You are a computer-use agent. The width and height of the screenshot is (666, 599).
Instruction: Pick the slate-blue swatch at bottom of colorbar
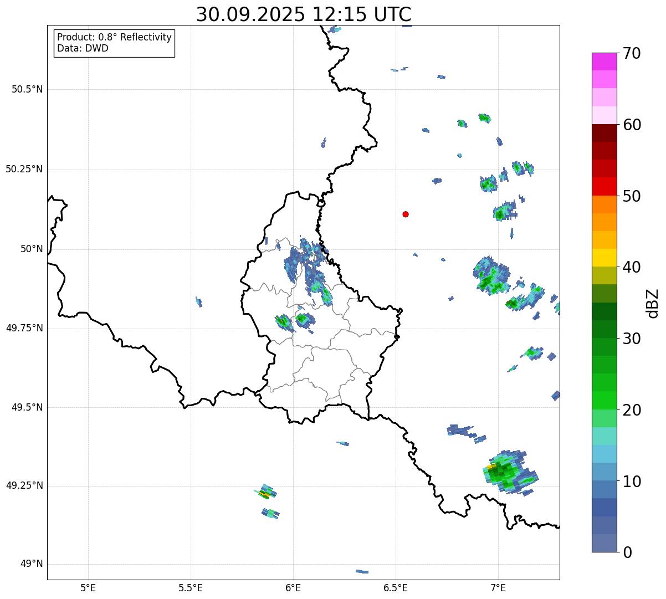pos(604,543)
